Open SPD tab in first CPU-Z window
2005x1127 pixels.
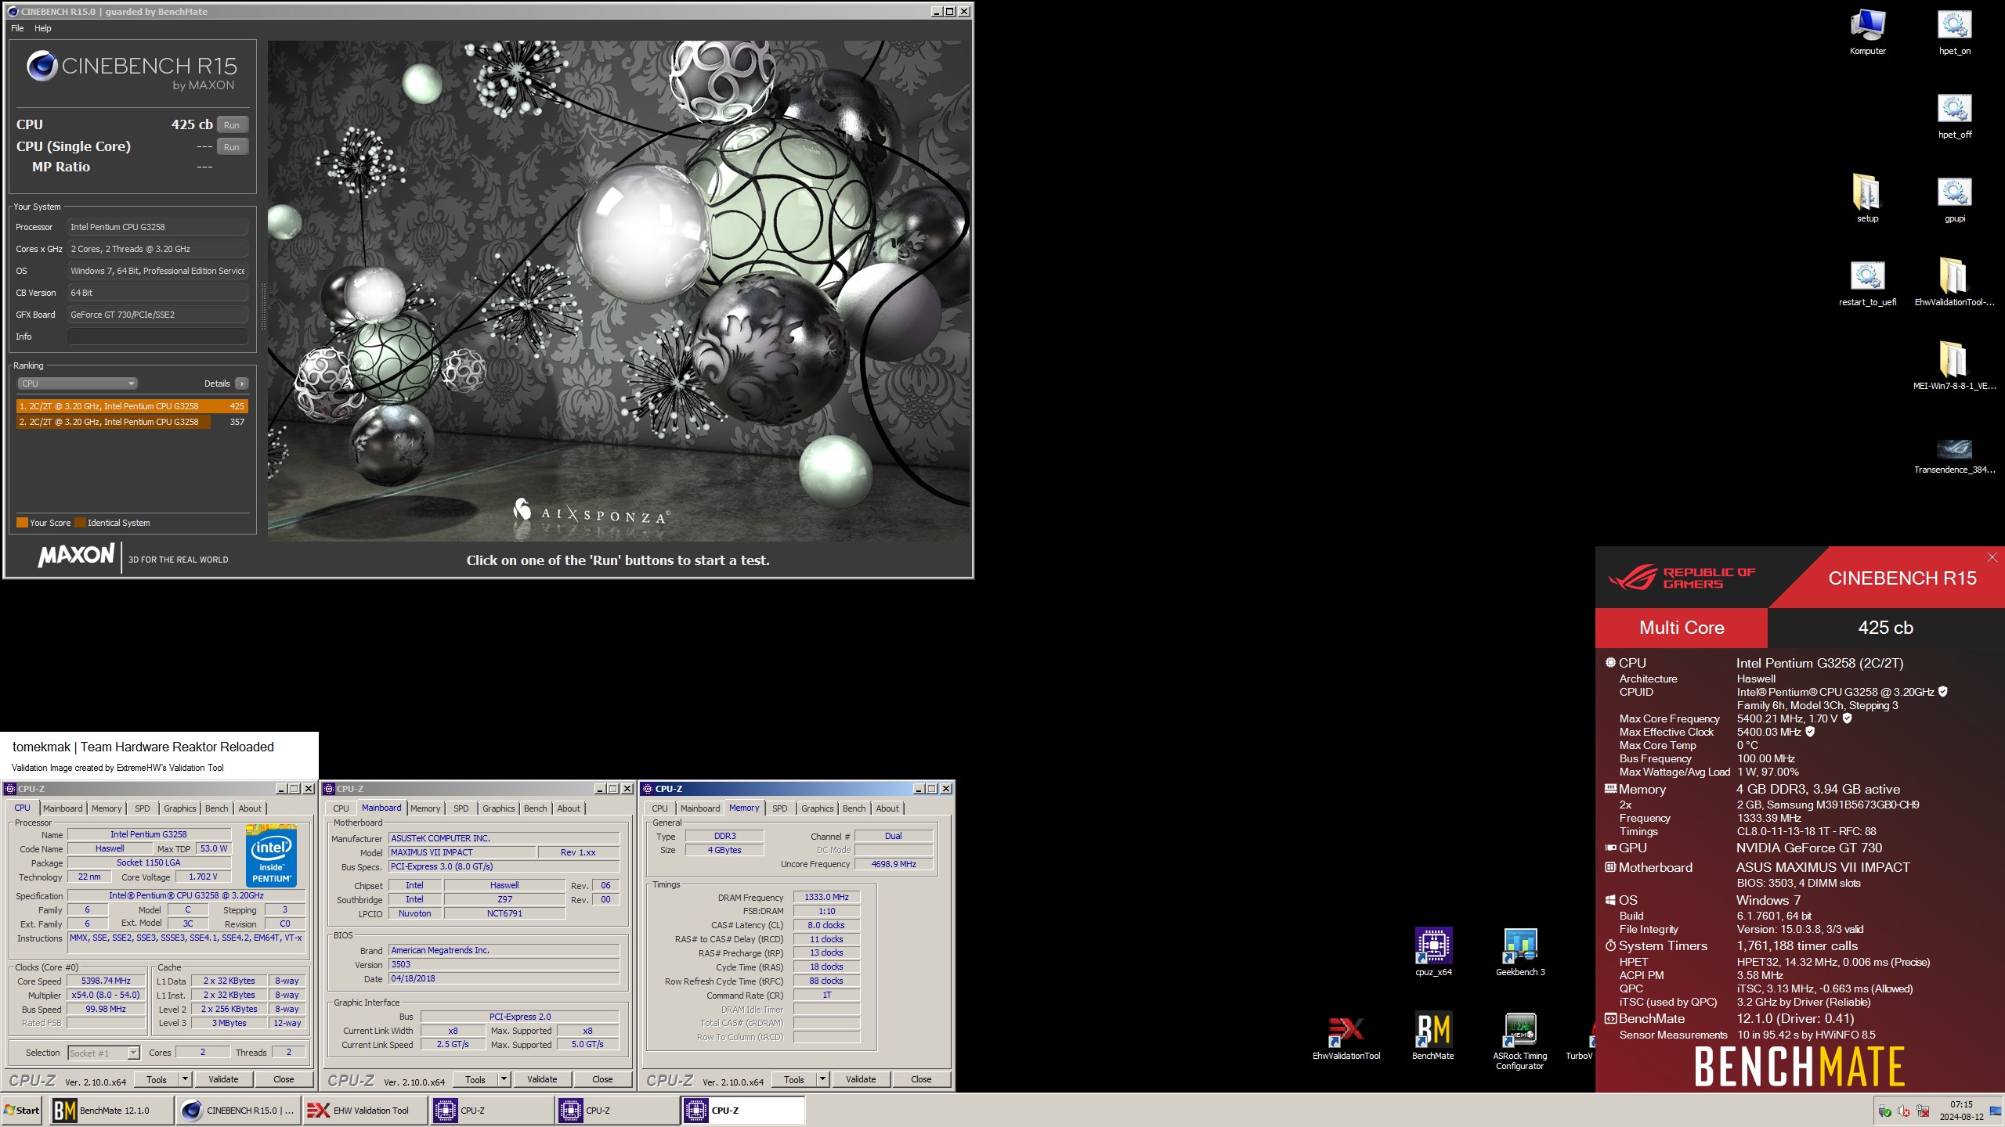pyautogui.click(x=142, y=808)
